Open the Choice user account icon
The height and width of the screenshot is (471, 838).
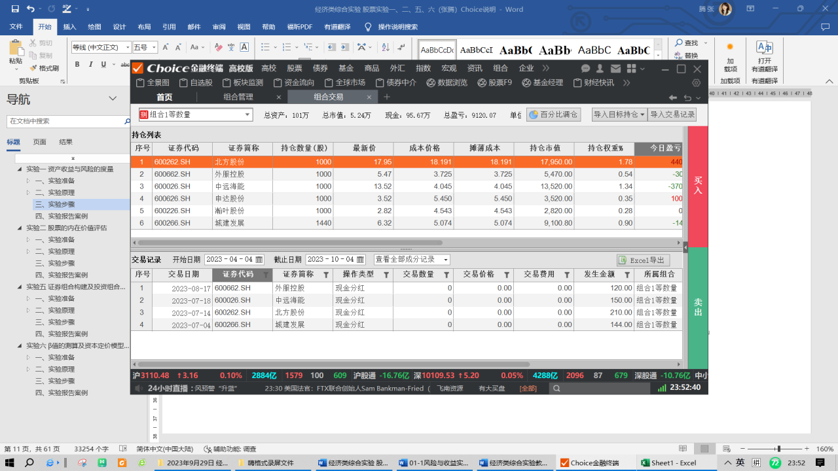pyautogui.click(x=600, y=69)
